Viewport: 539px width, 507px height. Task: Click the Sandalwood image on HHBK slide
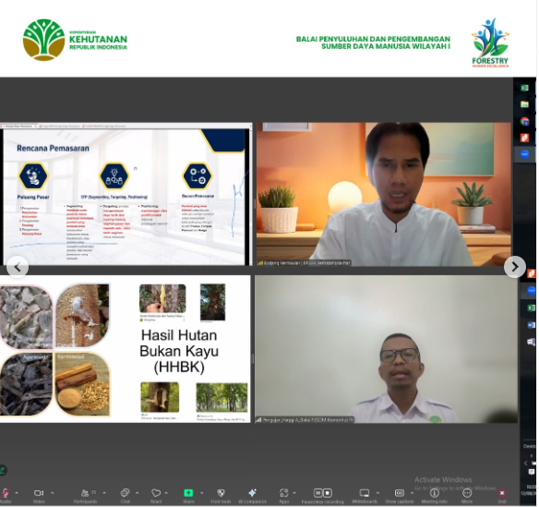click(x=82, y=384)
